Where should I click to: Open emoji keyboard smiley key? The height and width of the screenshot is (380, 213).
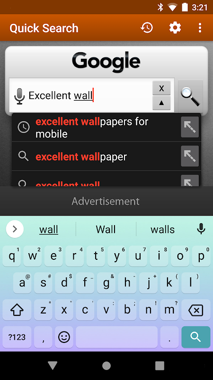64,337
